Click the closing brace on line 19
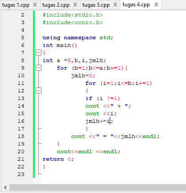The width and height of the screenshot is (186, 193). (x=58, y=144)
